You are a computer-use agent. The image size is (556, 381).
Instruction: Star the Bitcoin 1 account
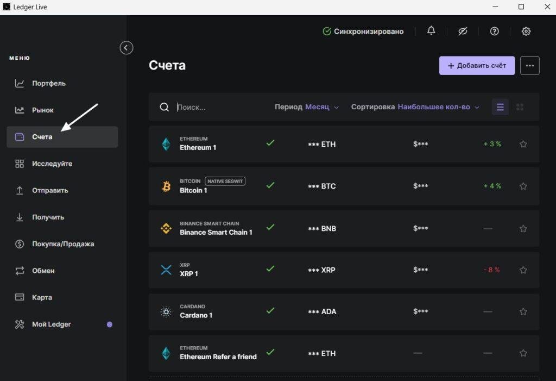(523, 186)
